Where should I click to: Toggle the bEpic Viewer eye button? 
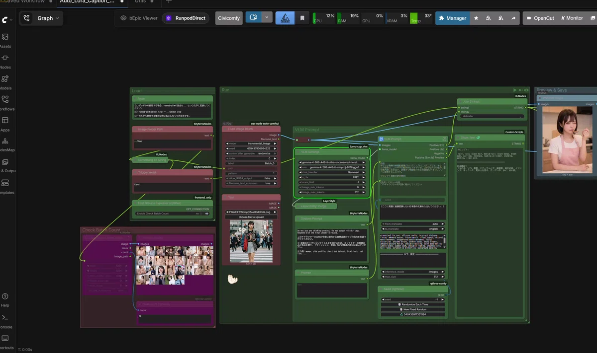pyautogui.click(x=139, y=18)
